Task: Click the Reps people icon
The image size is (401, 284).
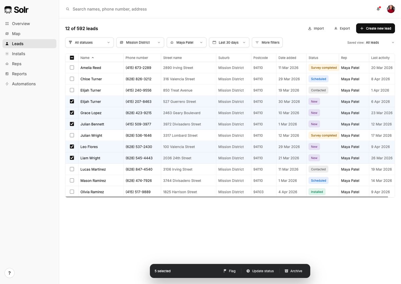Action: coord(7,64)
